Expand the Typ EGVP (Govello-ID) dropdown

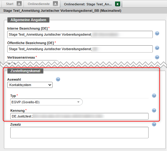point(46,102)
